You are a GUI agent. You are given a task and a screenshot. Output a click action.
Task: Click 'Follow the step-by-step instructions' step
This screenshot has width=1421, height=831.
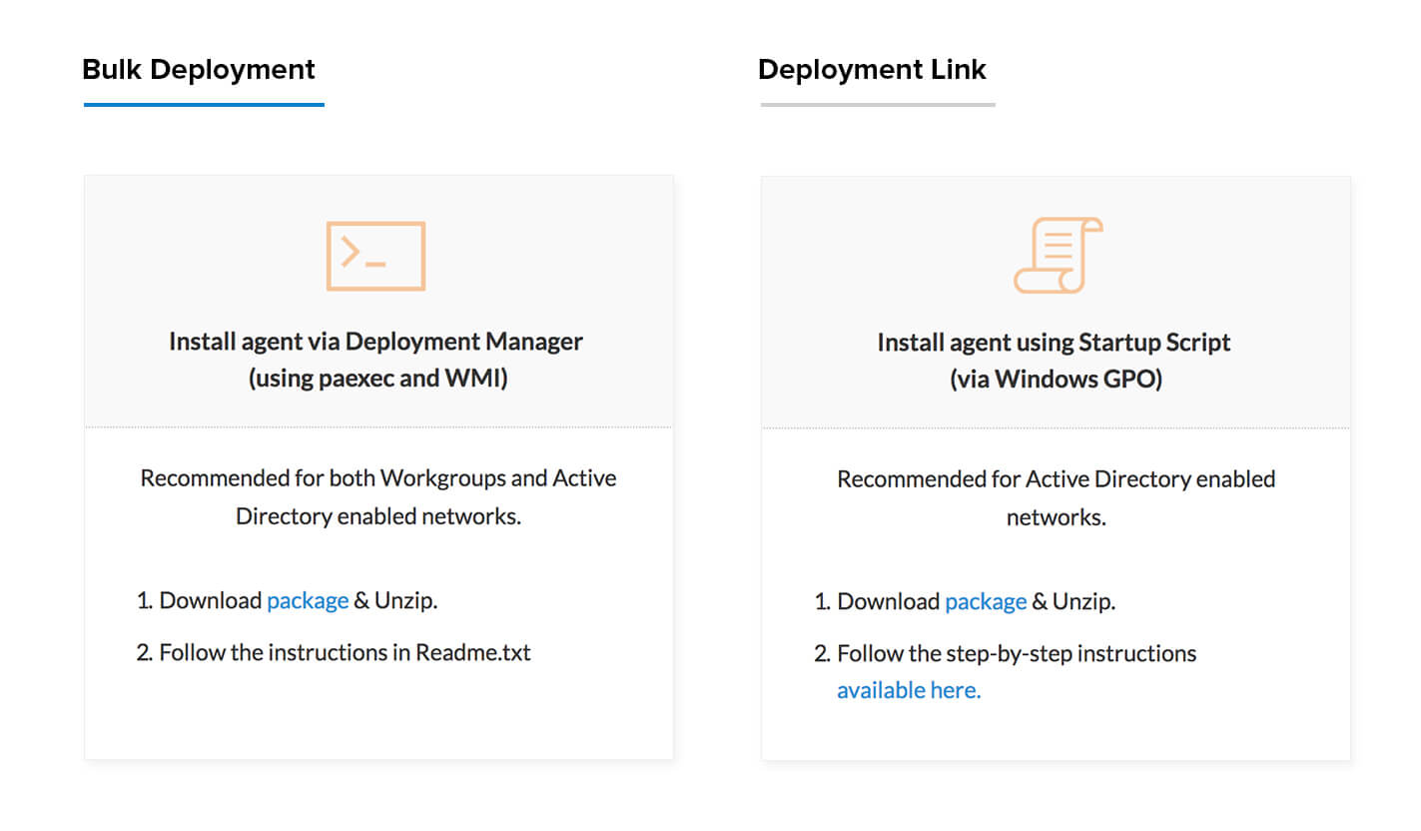click(1017, 654)
